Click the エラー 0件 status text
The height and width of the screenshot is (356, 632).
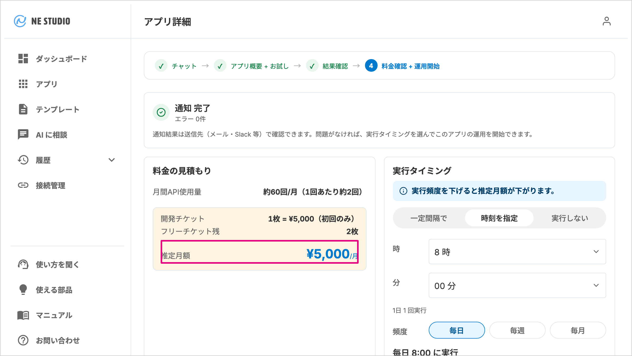[190, 119]
